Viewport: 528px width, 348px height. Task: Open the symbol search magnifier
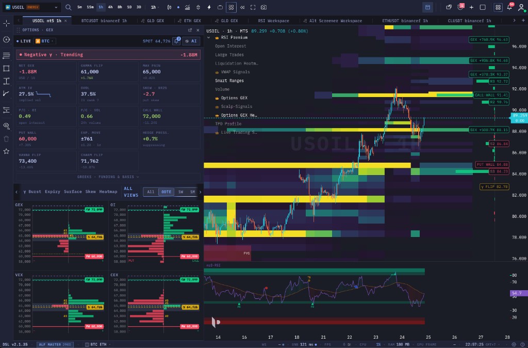coord(69,7)
